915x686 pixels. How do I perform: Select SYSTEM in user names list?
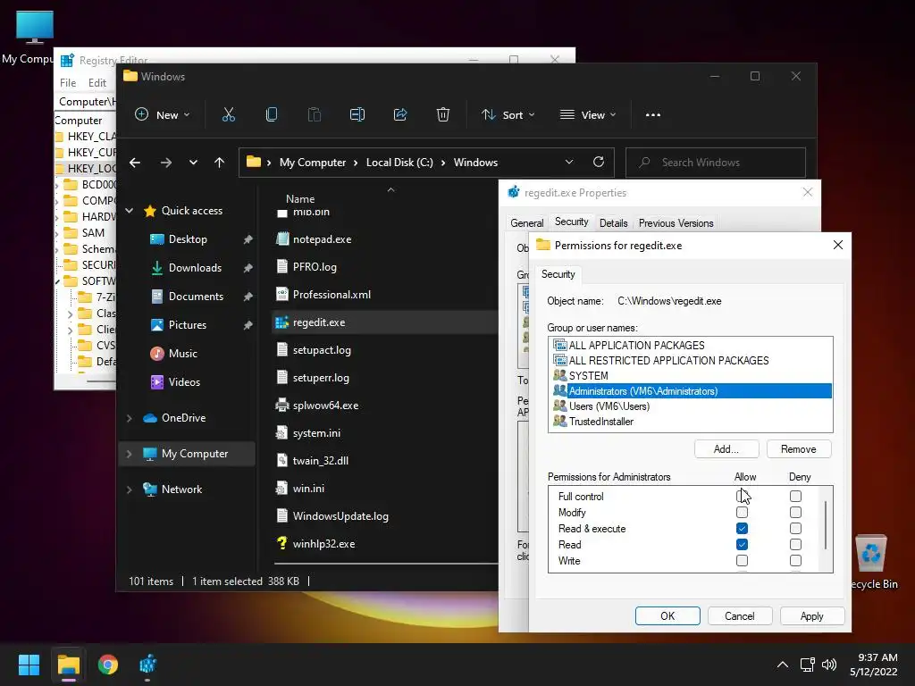pos(691,376)
